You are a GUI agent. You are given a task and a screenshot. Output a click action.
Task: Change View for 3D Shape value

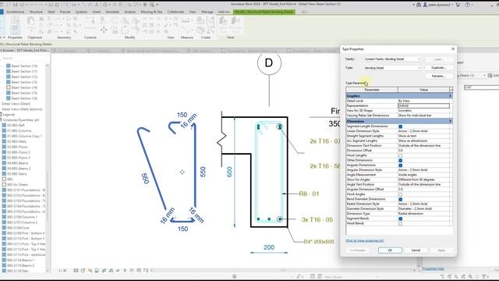pyautogui.click(x=423, y=111)
